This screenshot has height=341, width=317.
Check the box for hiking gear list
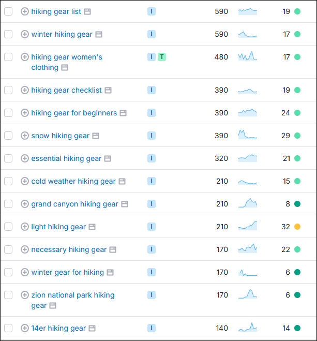tap(8, 11)
